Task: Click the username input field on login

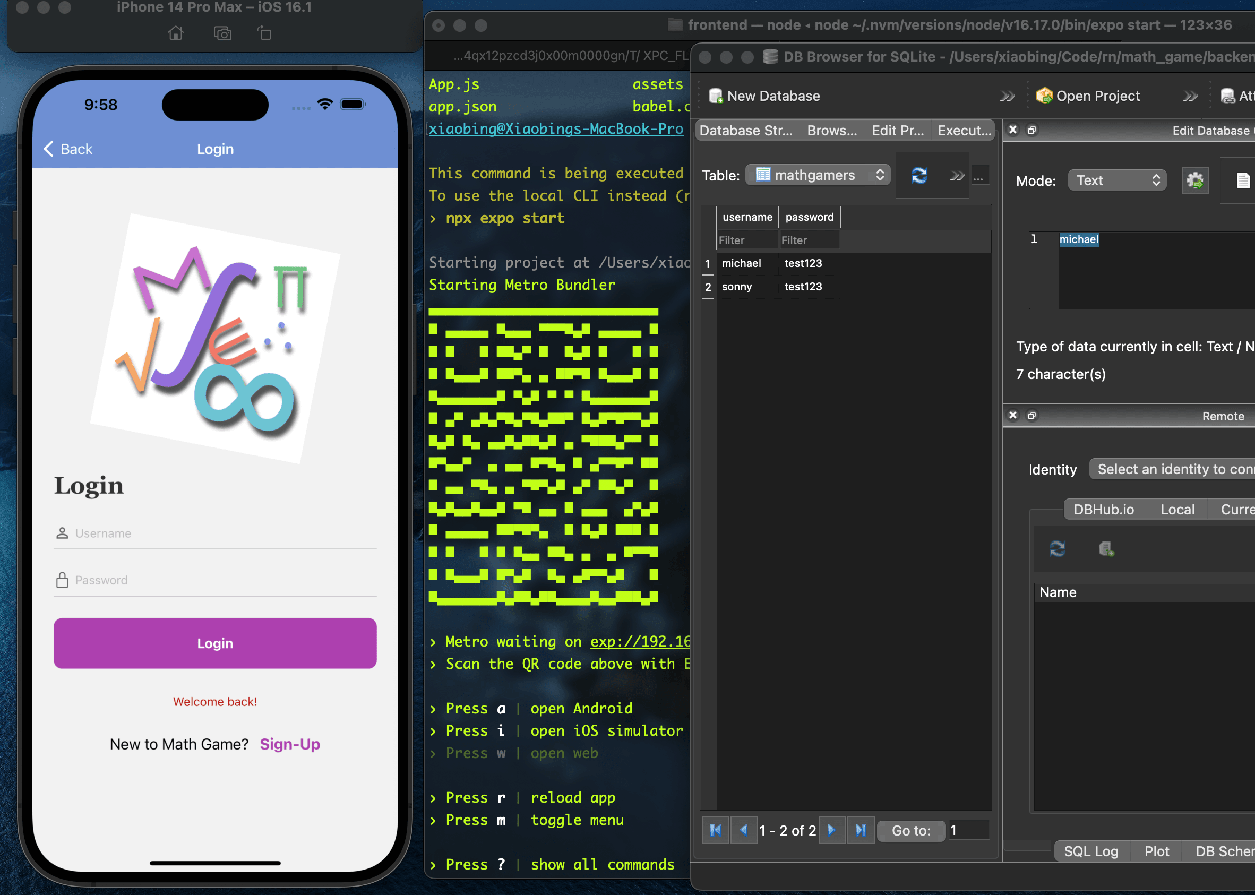Action: 215,533
